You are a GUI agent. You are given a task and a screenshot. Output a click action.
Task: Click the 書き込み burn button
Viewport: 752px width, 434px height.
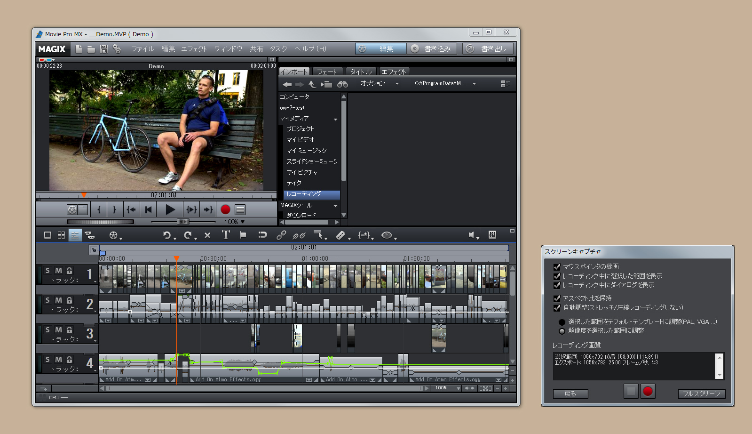pos(432,49)
